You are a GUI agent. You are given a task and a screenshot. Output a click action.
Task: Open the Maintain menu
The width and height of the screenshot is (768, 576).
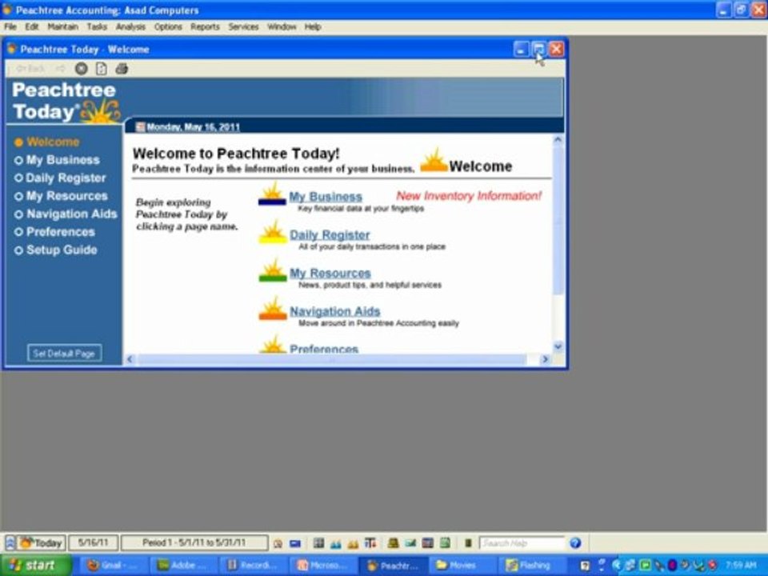[x=62, y=27]
